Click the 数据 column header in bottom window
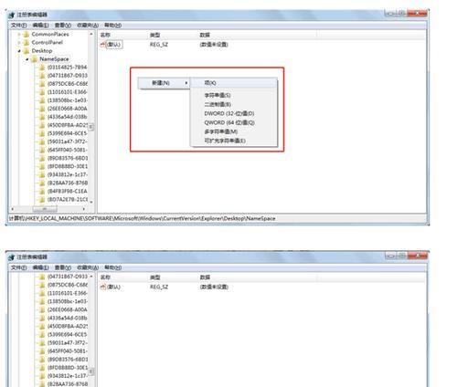Image resolution: width=457 pixels, height=387 pixels. [x=205, y=277]
